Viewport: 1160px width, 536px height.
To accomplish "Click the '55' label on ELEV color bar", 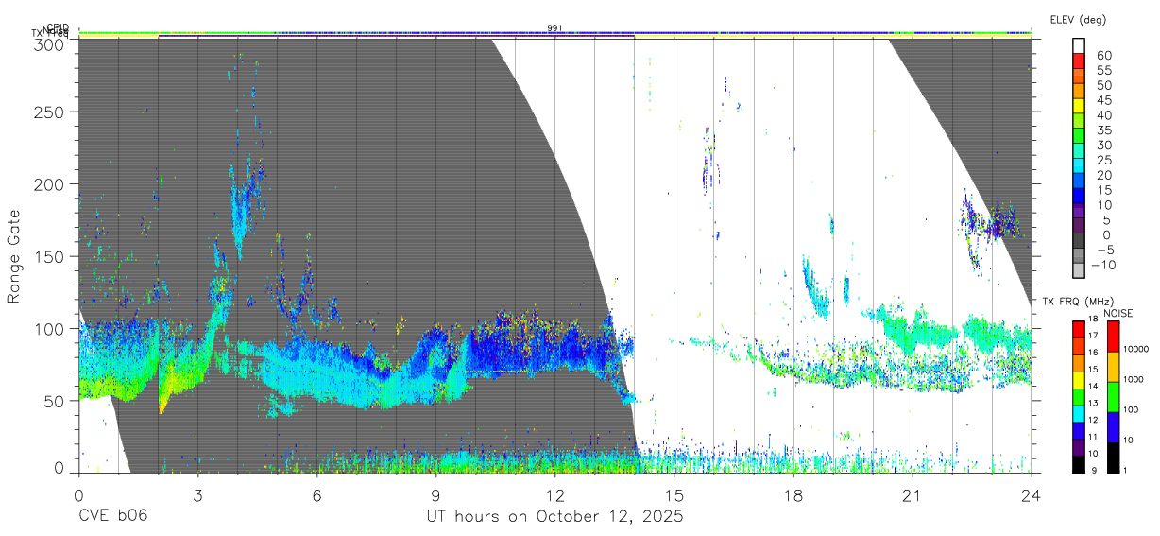I will pyautogui.click(x=1104, y=71).
